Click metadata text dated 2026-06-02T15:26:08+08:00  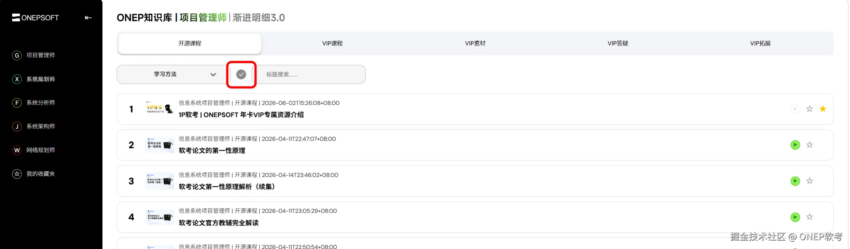click(x=259, y=103)
